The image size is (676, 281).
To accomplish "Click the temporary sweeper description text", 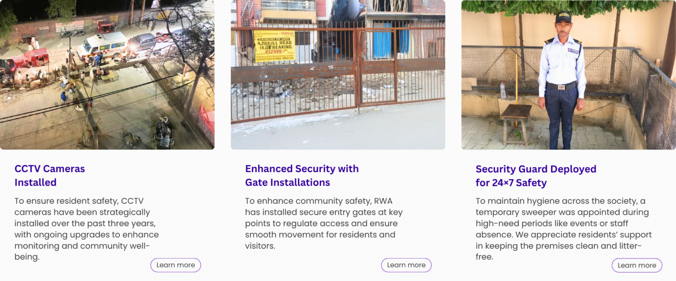I will pyautogui.click(x=564, y=229).
